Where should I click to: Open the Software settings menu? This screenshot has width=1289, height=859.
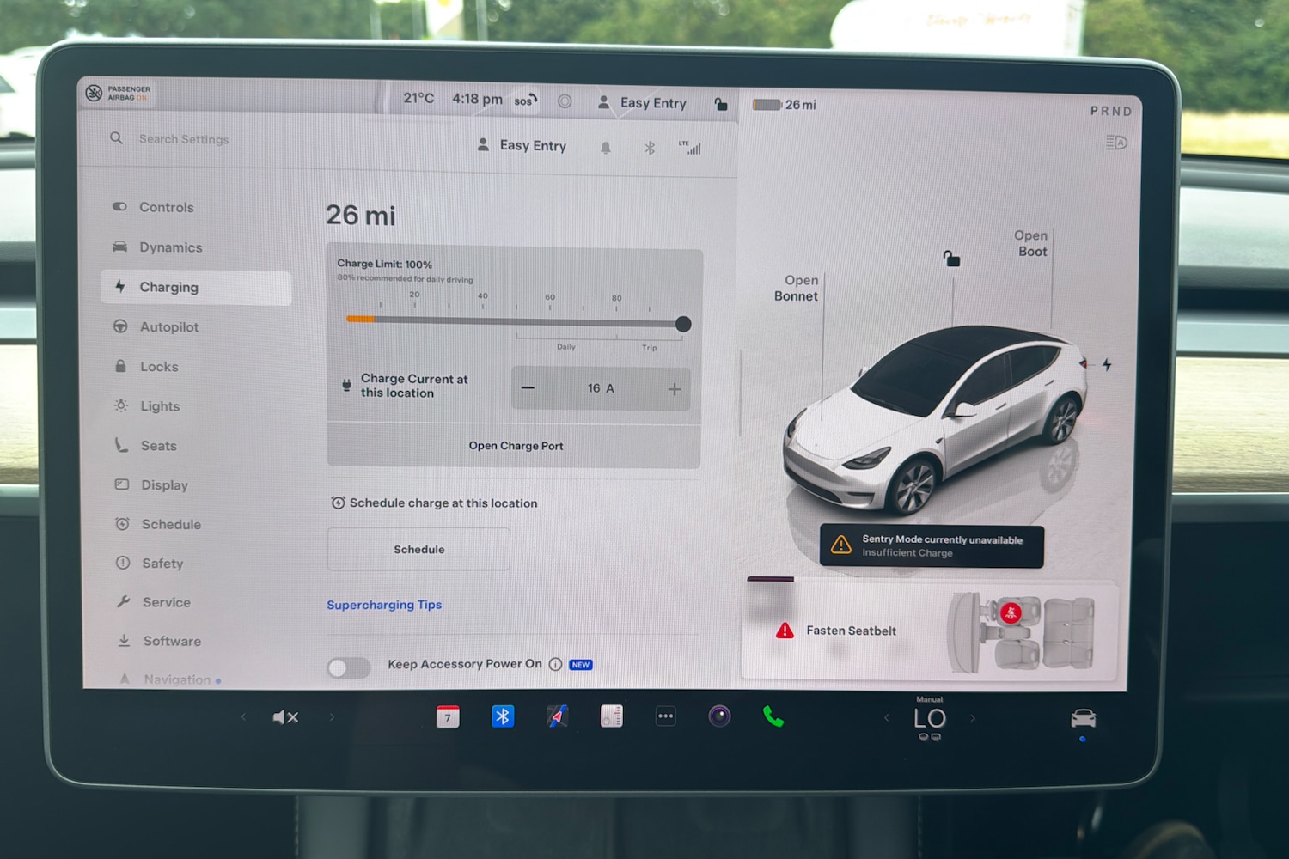pyautogui.click(x=172, y=641)
